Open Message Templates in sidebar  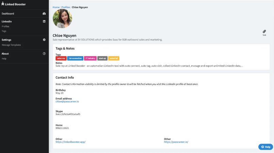click(11, 45)
